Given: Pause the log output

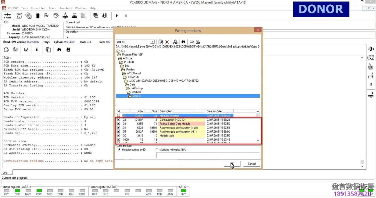Looking at the screenshot, I should point(37,49).
